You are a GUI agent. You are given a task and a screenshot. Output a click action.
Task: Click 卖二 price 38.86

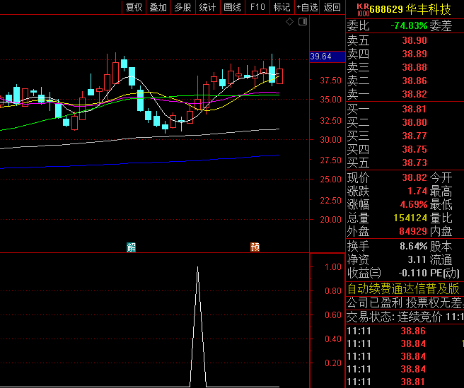(x=414, y=81)
